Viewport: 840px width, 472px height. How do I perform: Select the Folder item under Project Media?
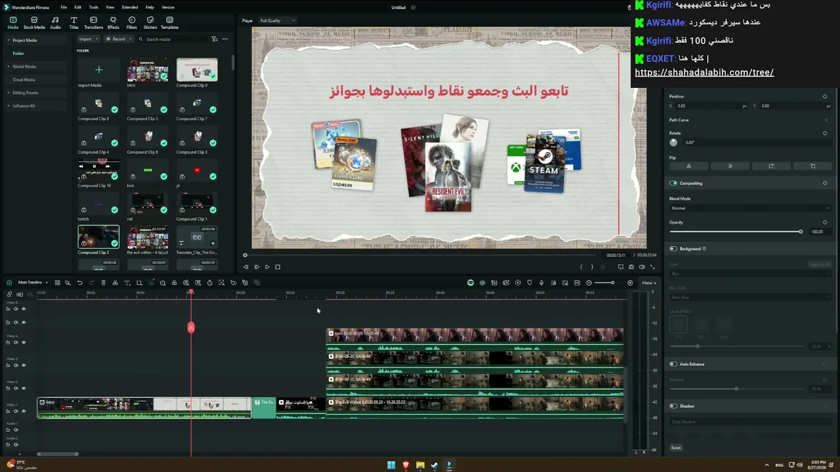18,54
